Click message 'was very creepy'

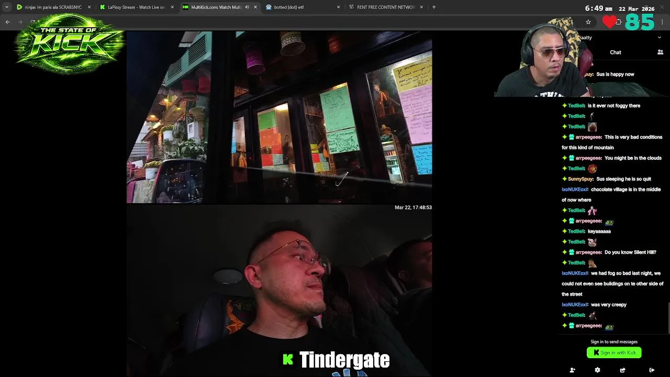click(608, 305)
